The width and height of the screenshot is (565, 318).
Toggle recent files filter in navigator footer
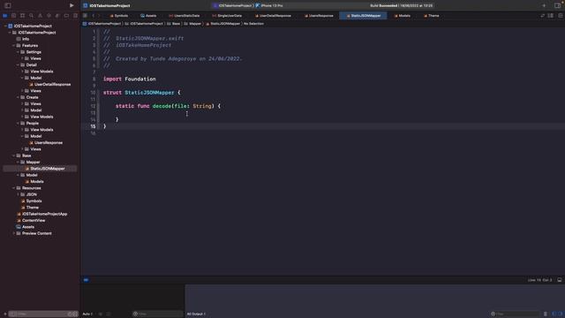coord(70,314)
